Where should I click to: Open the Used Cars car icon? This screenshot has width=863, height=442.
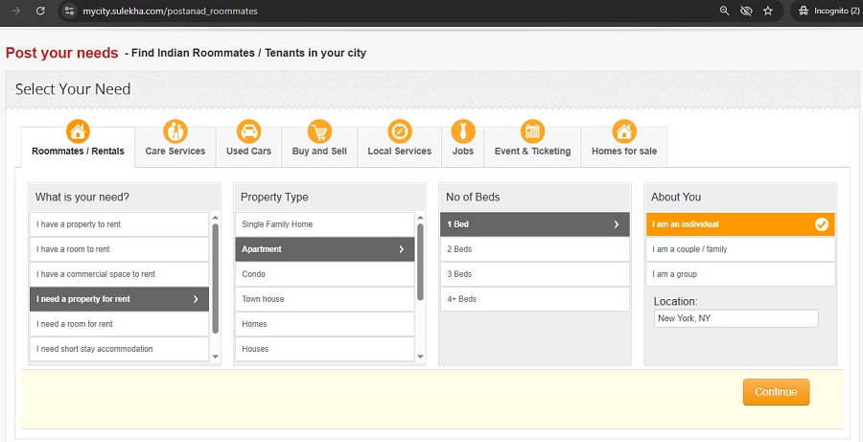(x=248, y=131)
